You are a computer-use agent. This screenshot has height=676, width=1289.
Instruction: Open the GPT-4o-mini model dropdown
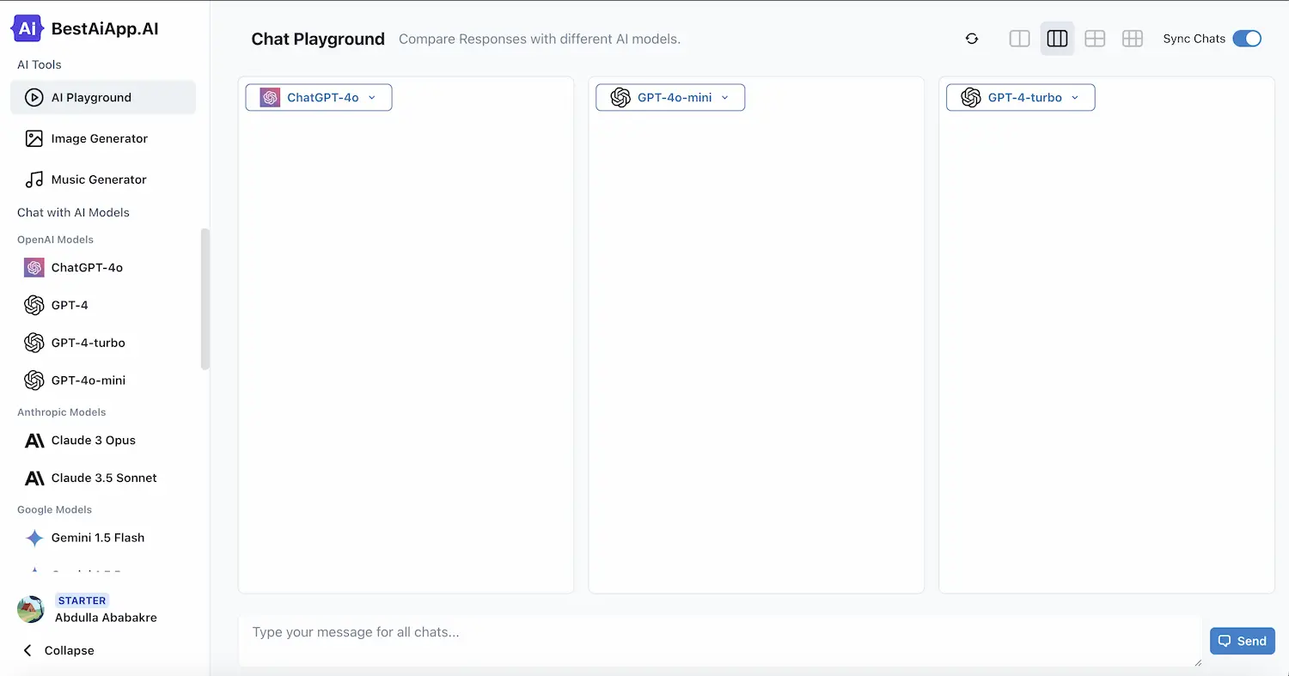670,98
